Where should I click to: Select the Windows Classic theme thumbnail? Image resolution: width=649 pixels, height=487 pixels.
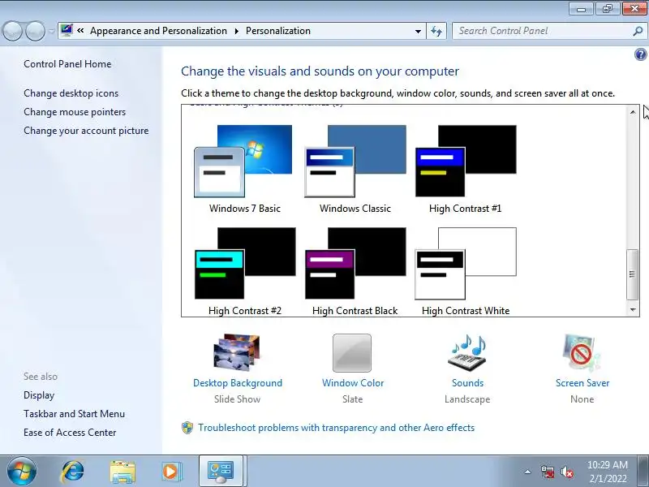[355, 162]
